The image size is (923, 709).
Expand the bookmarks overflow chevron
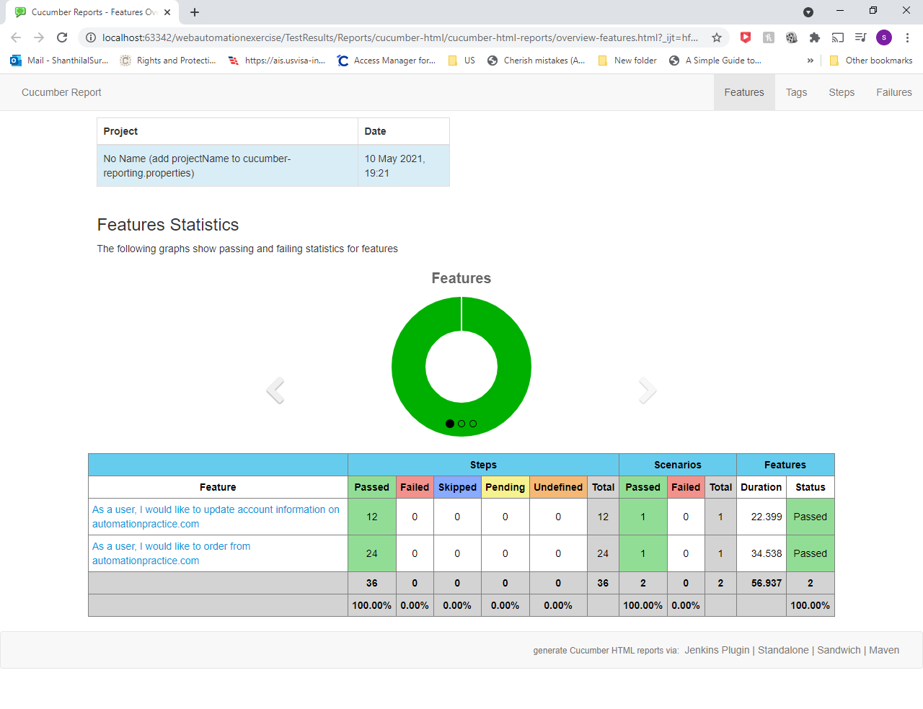click(811, 61)
